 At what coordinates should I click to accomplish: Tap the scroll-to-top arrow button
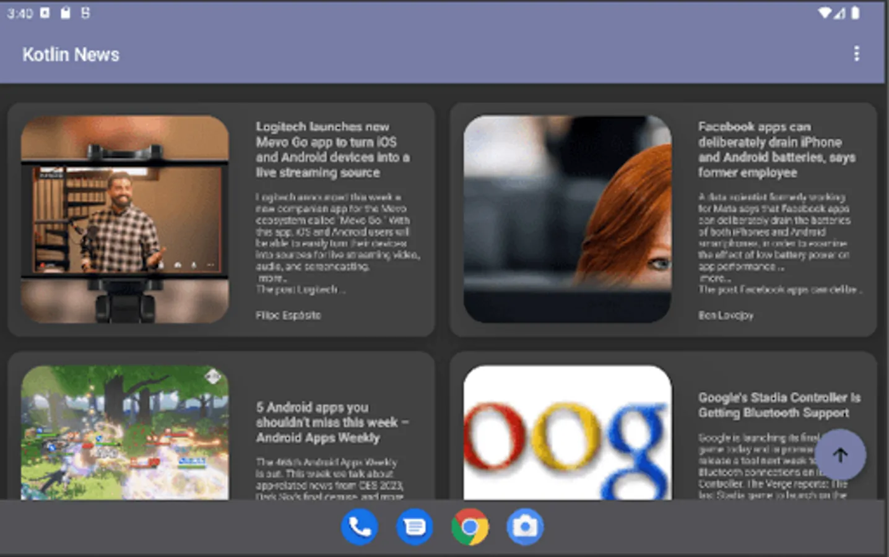click(x=840, y=455)
